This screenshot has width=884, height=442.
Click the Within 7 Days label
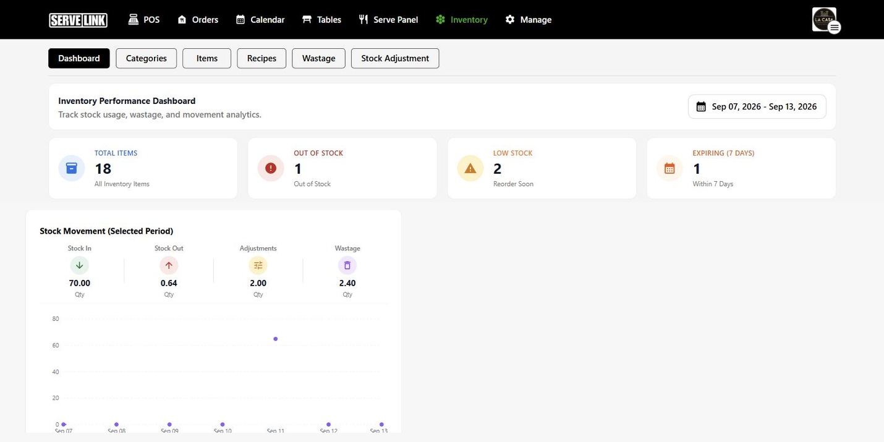coord(713,184)
